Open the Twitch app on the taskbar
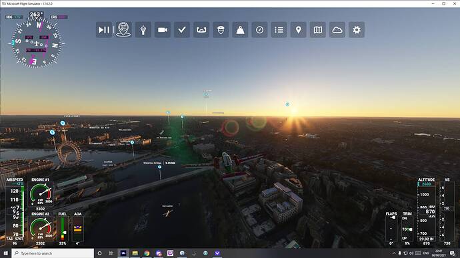460x258 pixels. coord(170,253)
